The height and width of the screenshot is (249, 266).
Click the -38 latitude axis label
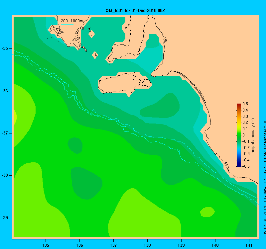tap(5, 175)
